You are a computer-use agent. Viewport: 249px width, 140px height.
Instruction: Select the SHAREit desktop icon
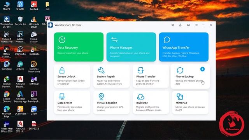[x=20, y=6]
